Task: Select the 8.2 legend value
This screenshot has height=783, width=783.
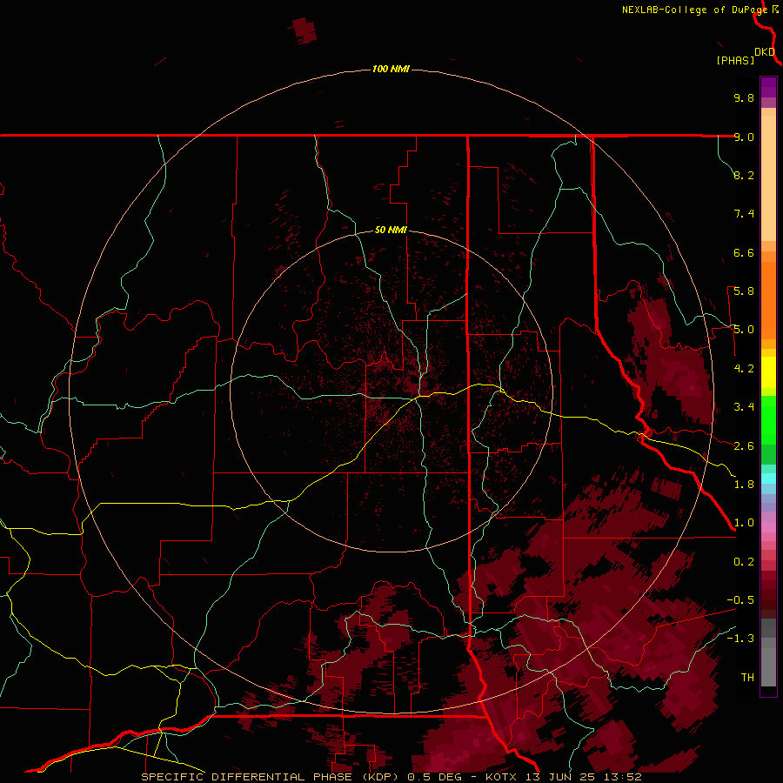Action: 744,175
